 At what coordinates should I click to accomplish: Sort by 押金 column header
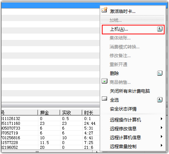click(49, 113)
